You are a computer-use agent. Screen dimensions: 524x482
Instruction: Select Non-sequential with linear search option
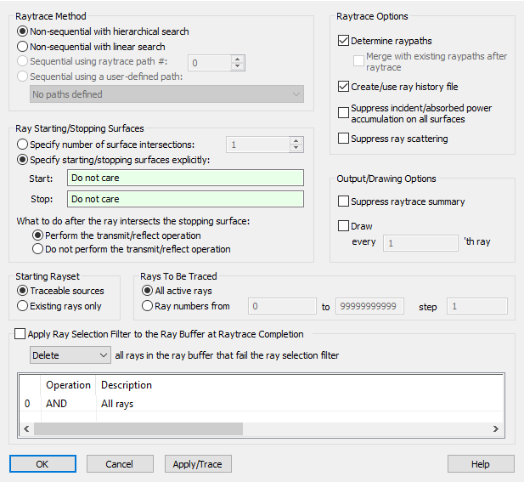[x=23, y=47]
